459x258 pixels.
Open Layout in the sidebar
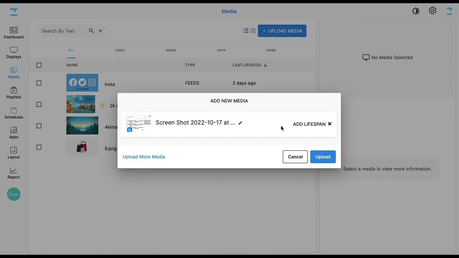[x=14, y=153]
